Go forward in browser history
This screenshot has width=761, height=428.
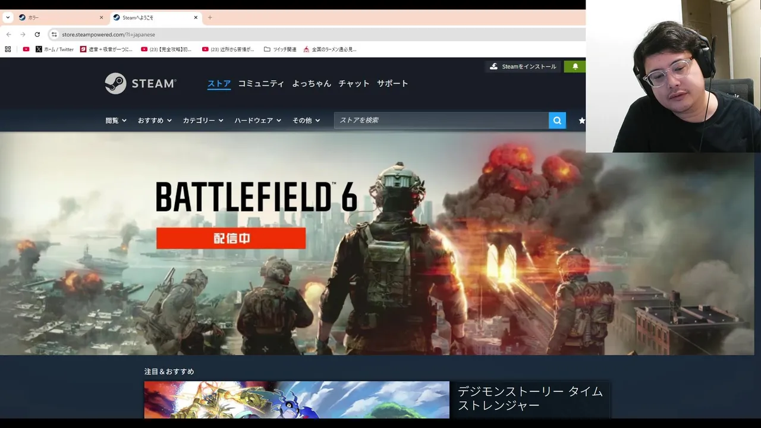(23, 34)
